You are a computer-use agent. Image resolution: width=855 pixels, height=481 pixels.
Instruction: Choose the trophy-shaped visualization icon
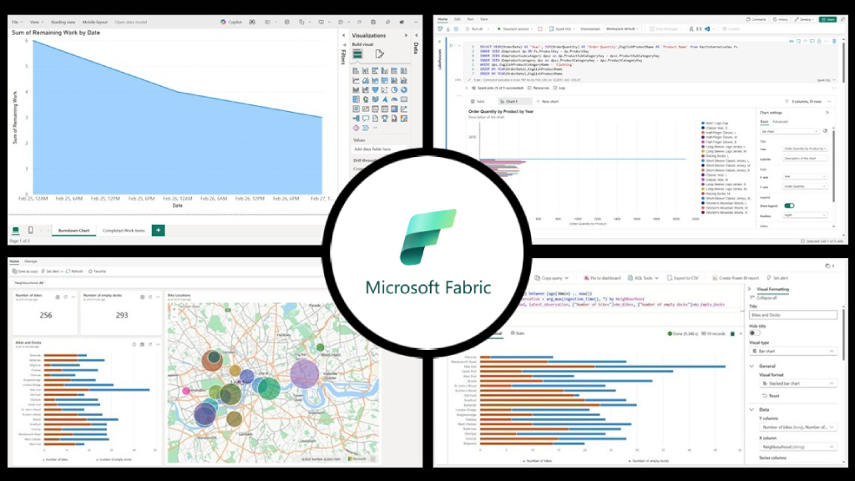(x=385, y=119)
